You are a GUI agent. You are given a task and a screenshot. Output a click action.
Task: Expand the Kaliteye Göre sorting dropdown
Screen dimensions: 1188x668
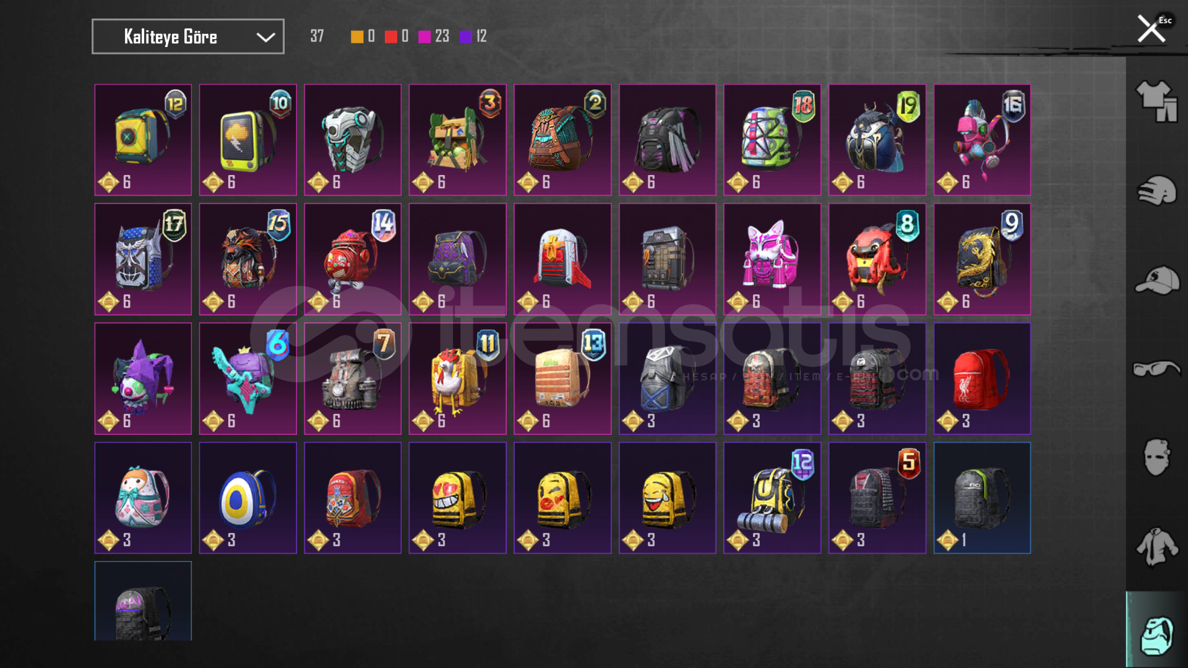pos(188,36)
